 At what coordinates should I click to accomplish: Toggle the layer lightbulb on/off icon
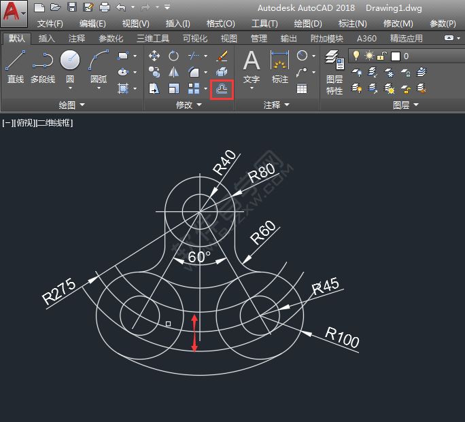356,56
